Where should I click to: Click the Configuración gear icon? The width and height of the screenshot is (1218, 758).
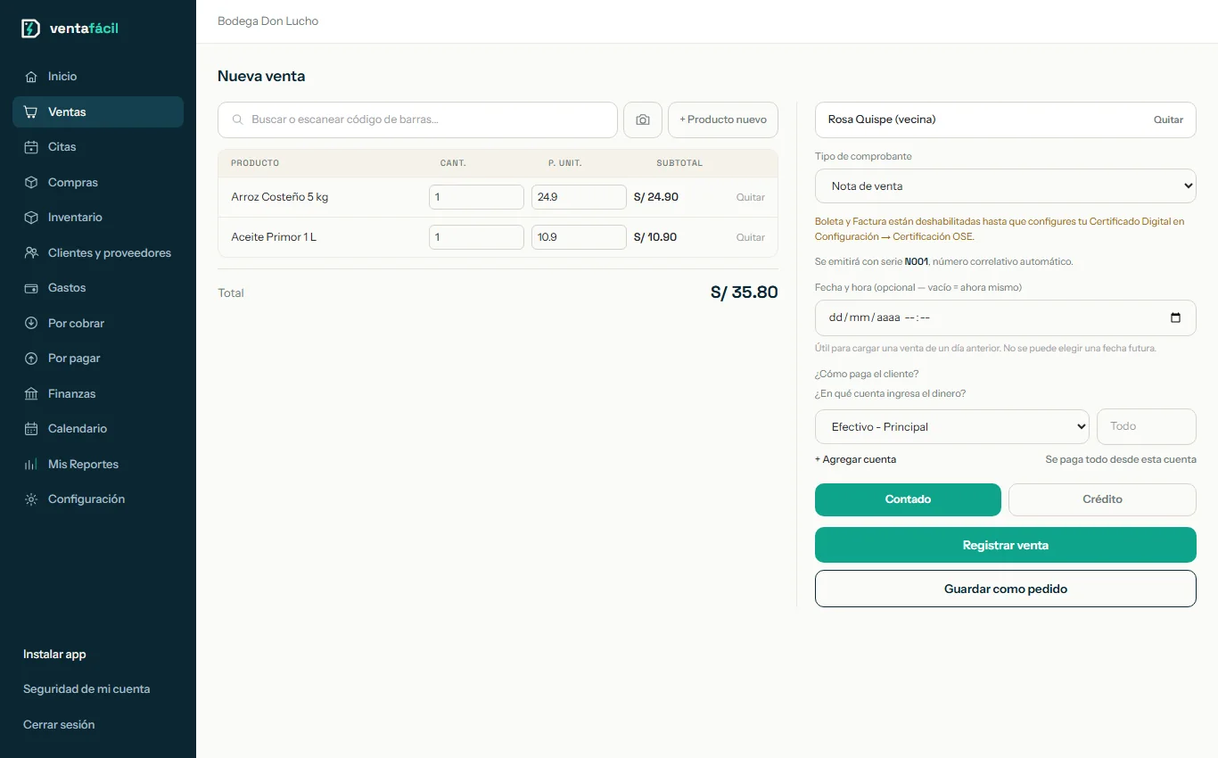click(31, 499)
